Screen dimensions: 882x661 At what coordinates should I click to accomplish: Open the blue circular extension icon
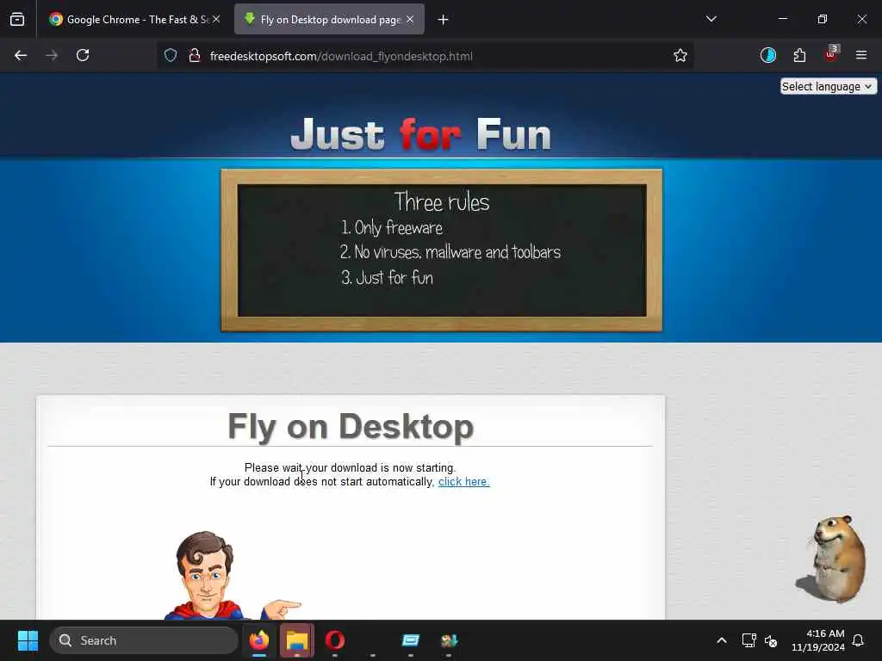pos(768,56)
